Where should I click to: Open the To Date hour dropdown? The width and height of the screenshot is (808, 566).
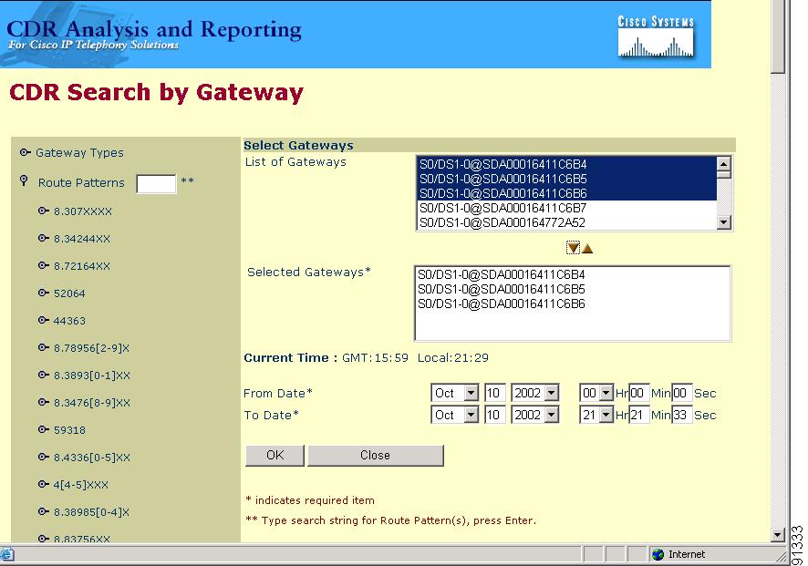point(606,415)
